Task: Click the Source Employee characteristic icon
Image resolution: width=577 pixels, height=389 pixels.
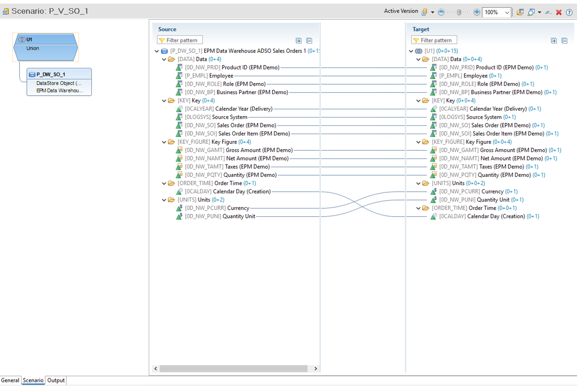Action: point(179,76)
